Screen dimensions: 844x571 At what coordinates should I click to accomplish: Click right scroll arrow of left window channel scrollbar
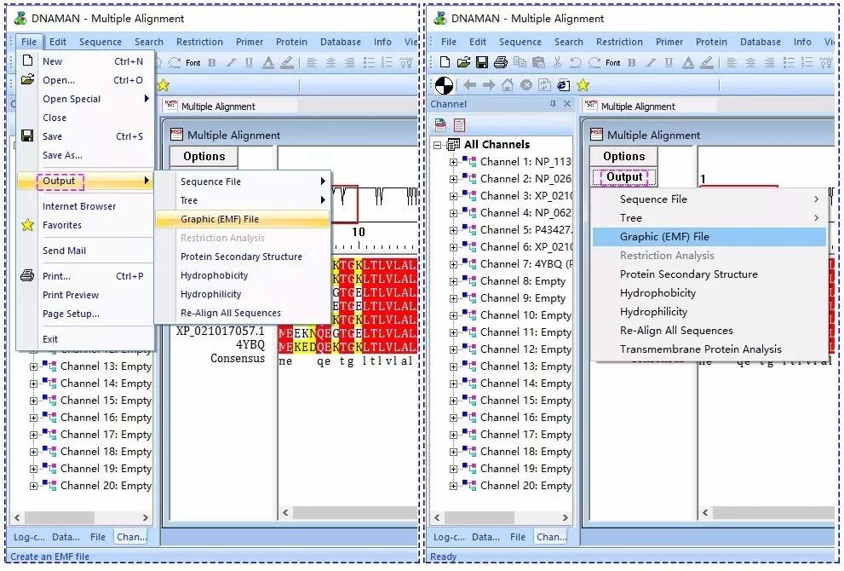(146, 517)
